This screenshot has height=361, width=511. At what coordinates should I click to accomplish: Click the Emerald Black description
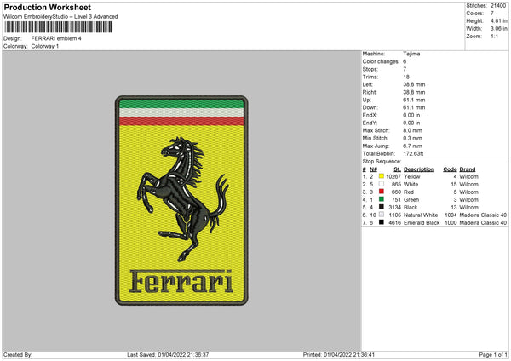tap(422, 223)
